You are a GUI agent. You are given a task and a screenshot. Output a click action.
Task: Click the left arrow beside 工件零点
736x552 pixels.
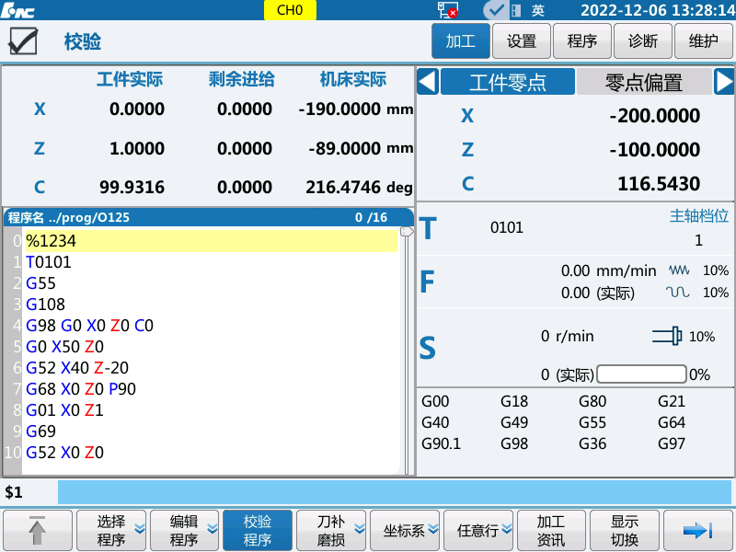tap(427, 82)
